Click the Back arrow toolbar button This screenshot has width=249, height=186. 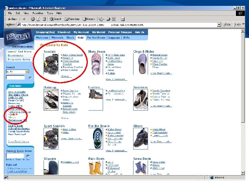(12, 19)
